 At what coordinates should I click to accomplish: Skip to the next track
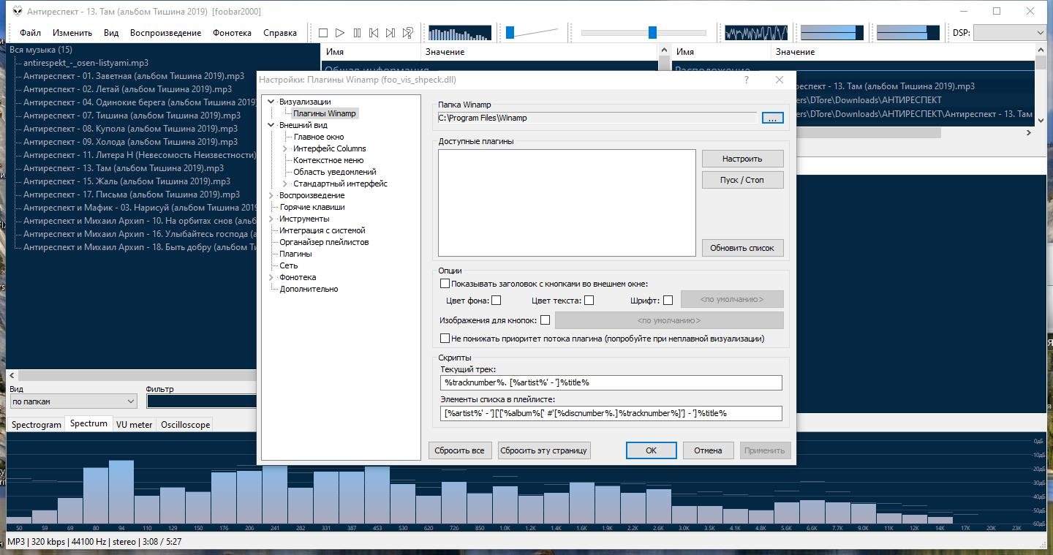390,33
